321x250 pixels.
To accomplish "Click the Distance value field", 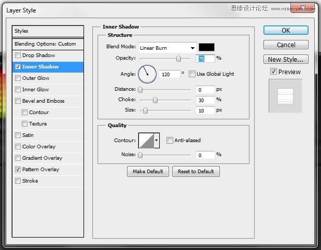I will 205,90.
